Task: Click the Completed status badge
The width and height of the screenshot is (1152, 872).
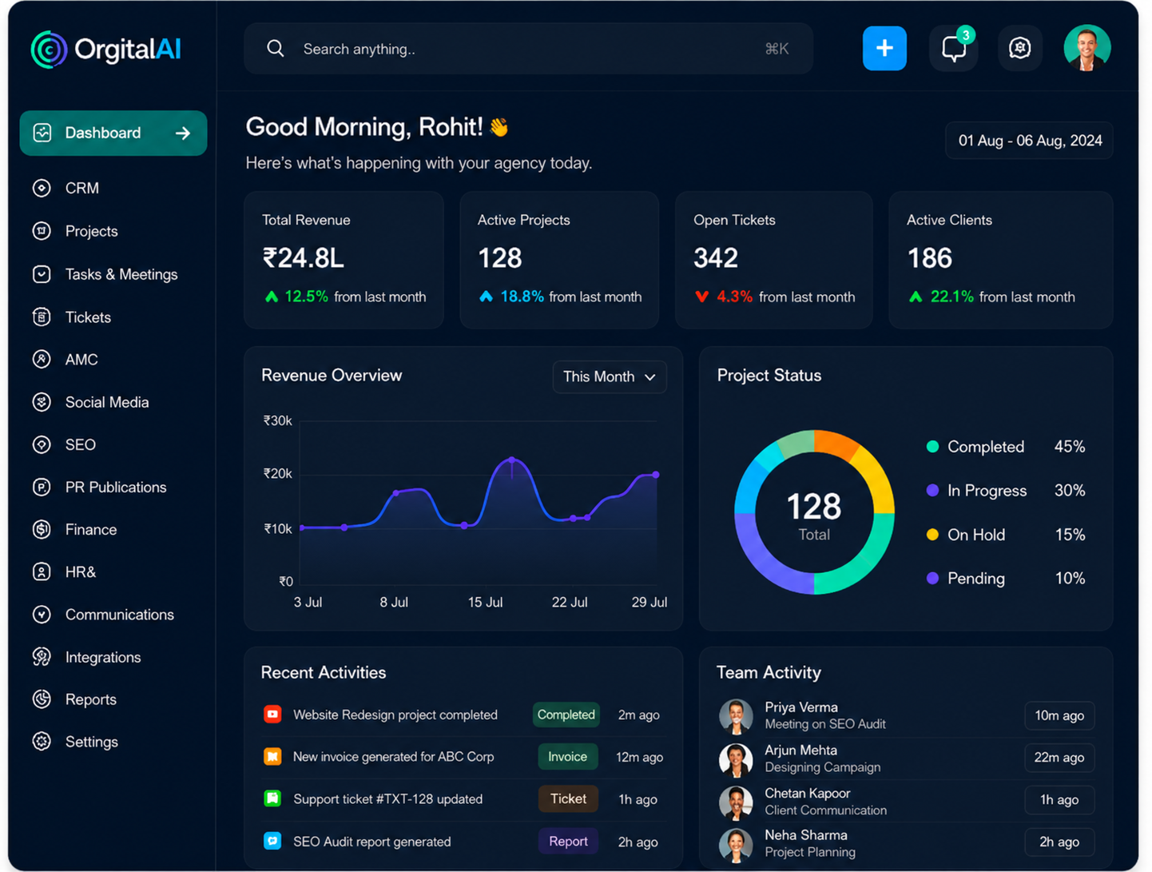Action: coord(566,715)
